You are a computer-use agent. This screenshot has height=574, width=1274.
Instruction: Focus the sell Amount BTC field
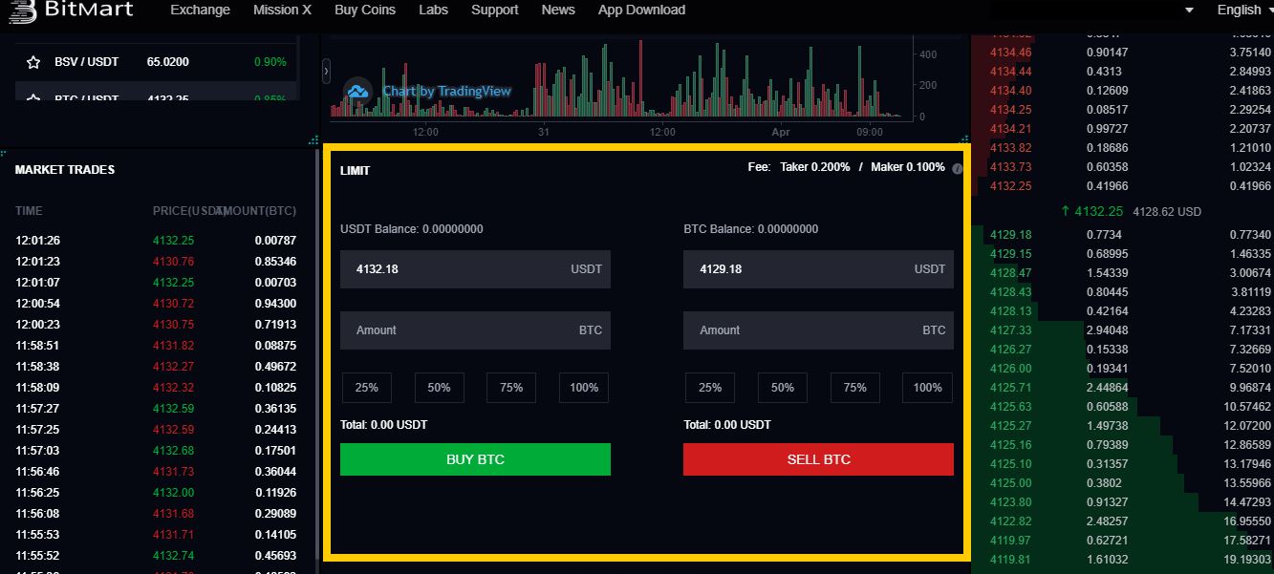[818, 330]
